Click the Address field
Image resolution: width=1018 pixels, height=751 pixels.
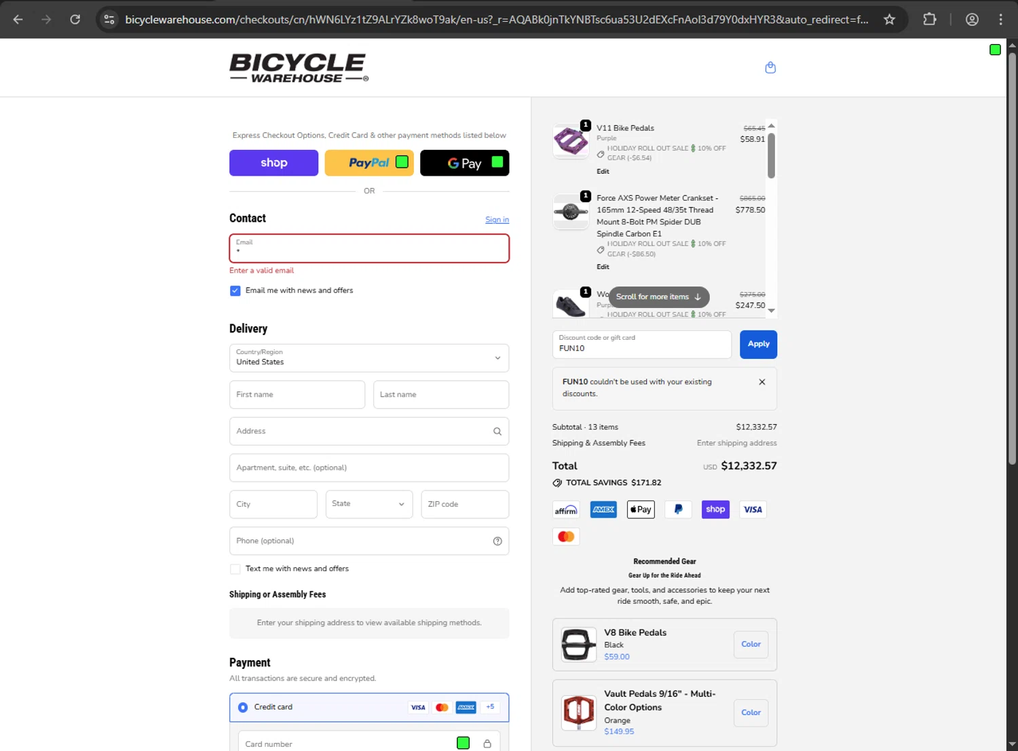click(369, 431)
